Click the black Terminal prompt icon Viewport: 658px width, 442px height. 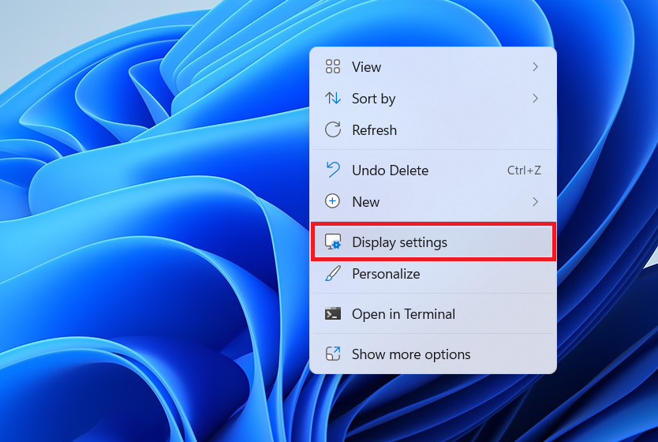333,314
